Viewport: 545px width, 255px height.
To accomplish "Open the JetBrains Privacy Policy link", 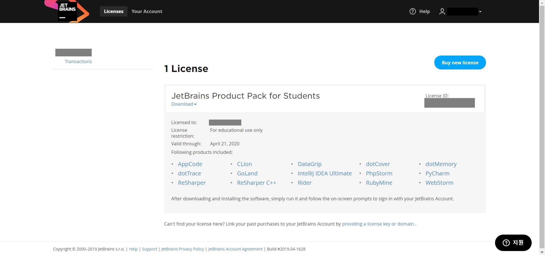I will (x=183, y=249).
